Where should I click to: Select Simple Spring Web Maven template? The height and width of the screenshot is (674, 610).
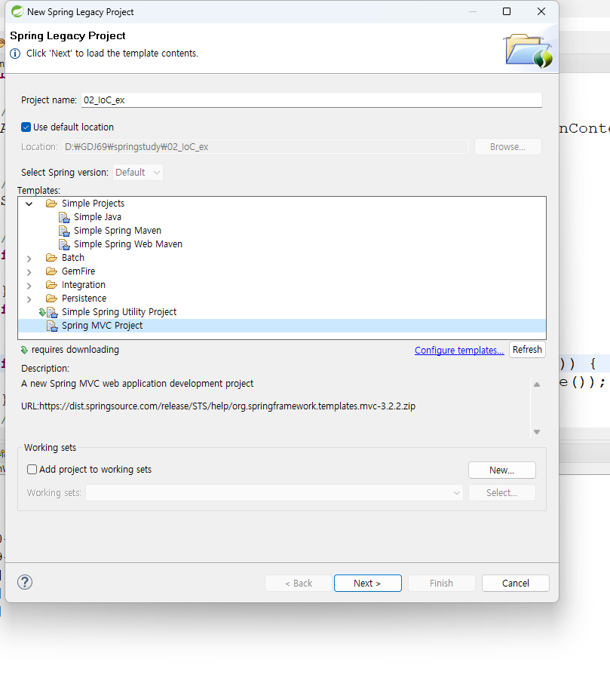(x=128, y=244)
